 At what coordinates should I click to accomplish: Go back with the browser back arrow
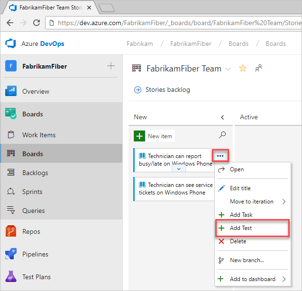[10, 23]
